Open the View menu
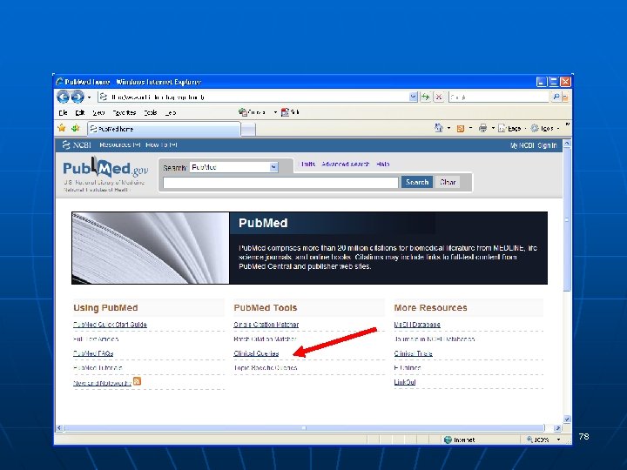 pos(98,112)
